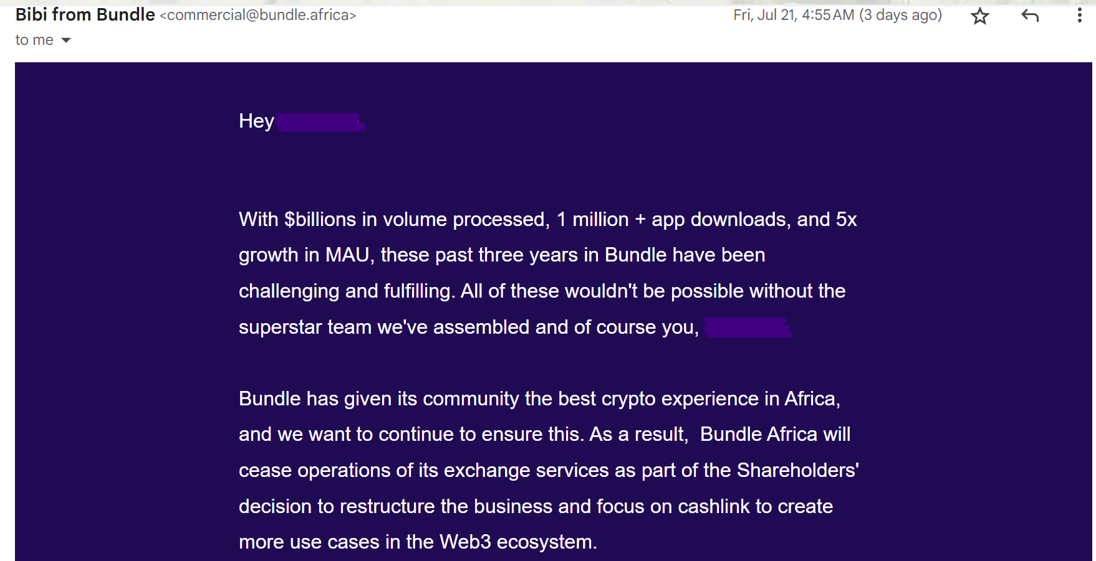
Task: Click "Bundle Africa will" text in second paragraph
Action: click(x=775, y=434)
